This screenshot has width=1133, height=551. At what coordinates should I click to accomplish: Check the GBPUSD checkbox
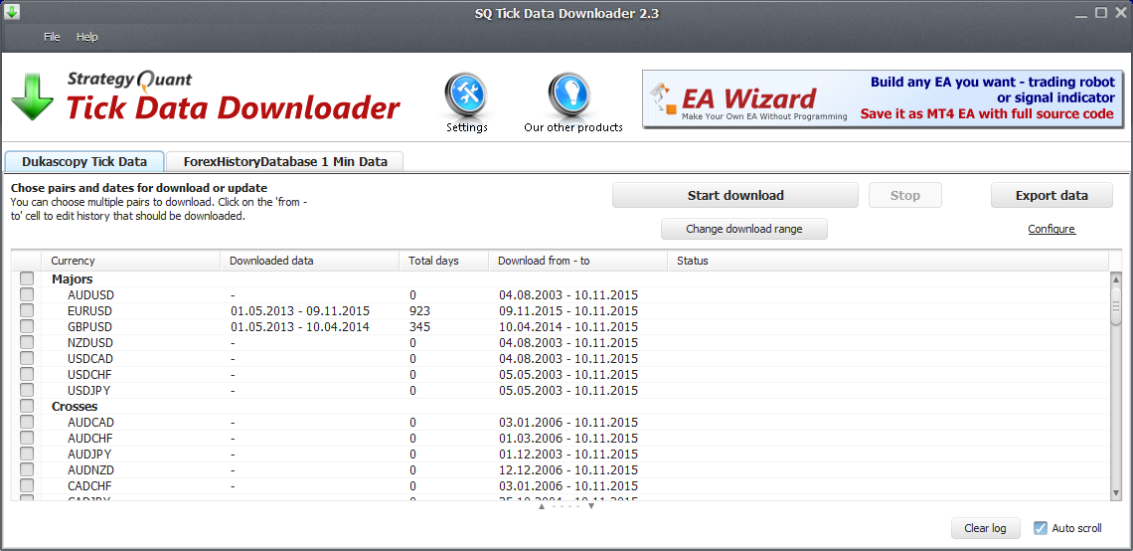tap(27, 327)
